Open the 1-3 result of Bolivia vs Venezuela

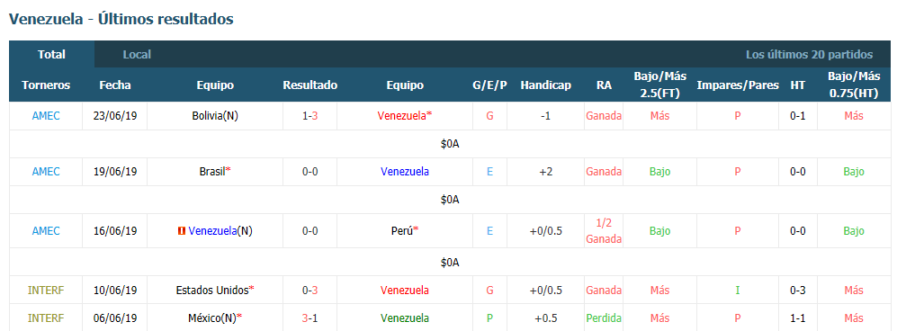310,115
